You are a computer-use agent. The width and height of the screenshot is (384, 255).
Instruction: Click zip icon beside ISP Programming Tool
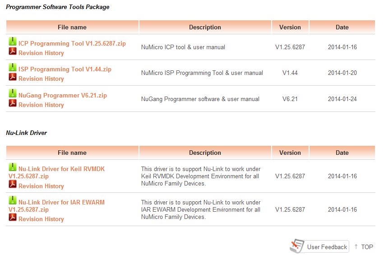click(x=13, y=67)
